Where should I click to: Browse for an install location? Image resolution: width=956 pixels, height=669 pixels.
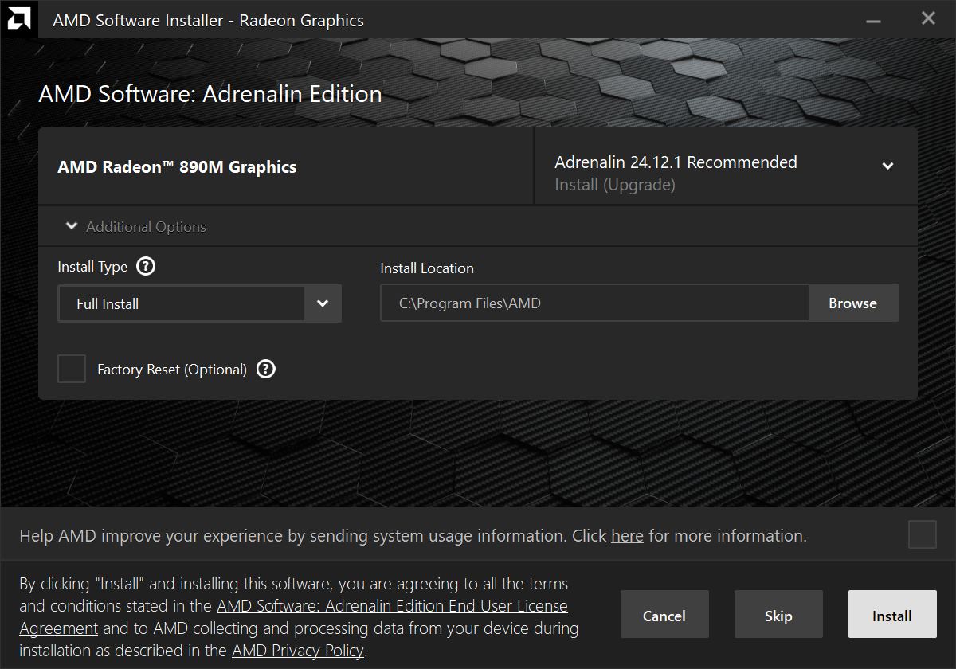click(853, 303)
